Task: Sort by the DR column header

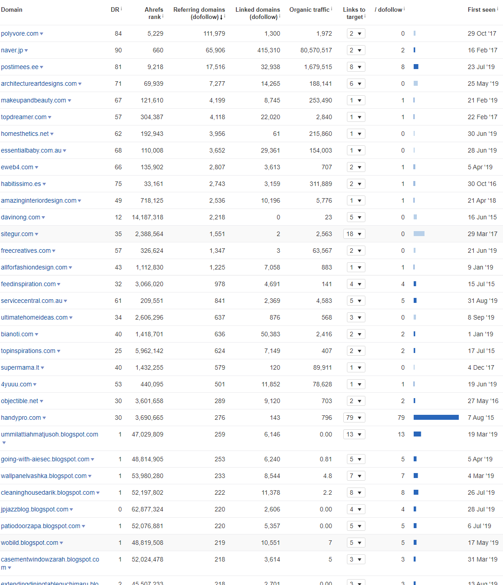Action: coord(115,9)
